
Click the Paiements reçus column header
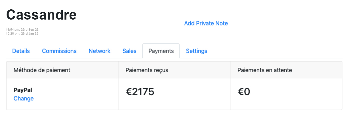pyautogui.click(x=147, y=70)
